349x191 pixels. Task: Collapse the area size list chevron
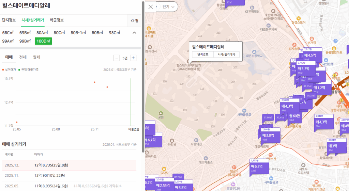tap(134, 33)
